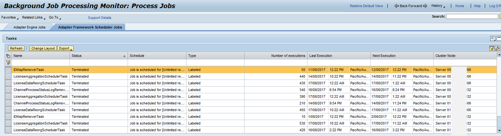The image size is (501, 136).
Task: Click the execution count cell showing 530
Action: (276, 124)
